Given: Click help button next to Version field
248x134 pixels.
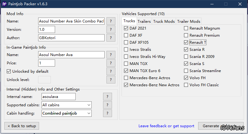Looking at the screenshot, I should tap(111, 30).
